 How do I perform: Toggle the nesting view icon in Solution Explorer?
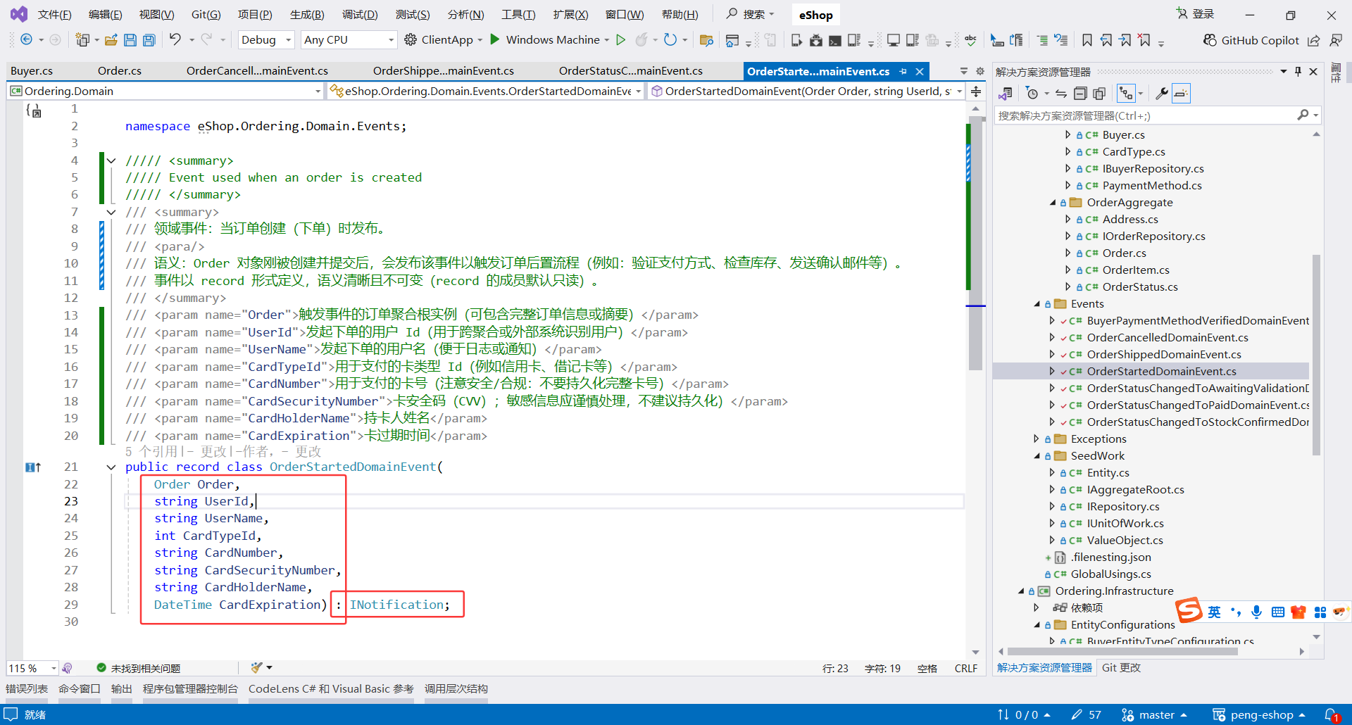pos(1126,93)
